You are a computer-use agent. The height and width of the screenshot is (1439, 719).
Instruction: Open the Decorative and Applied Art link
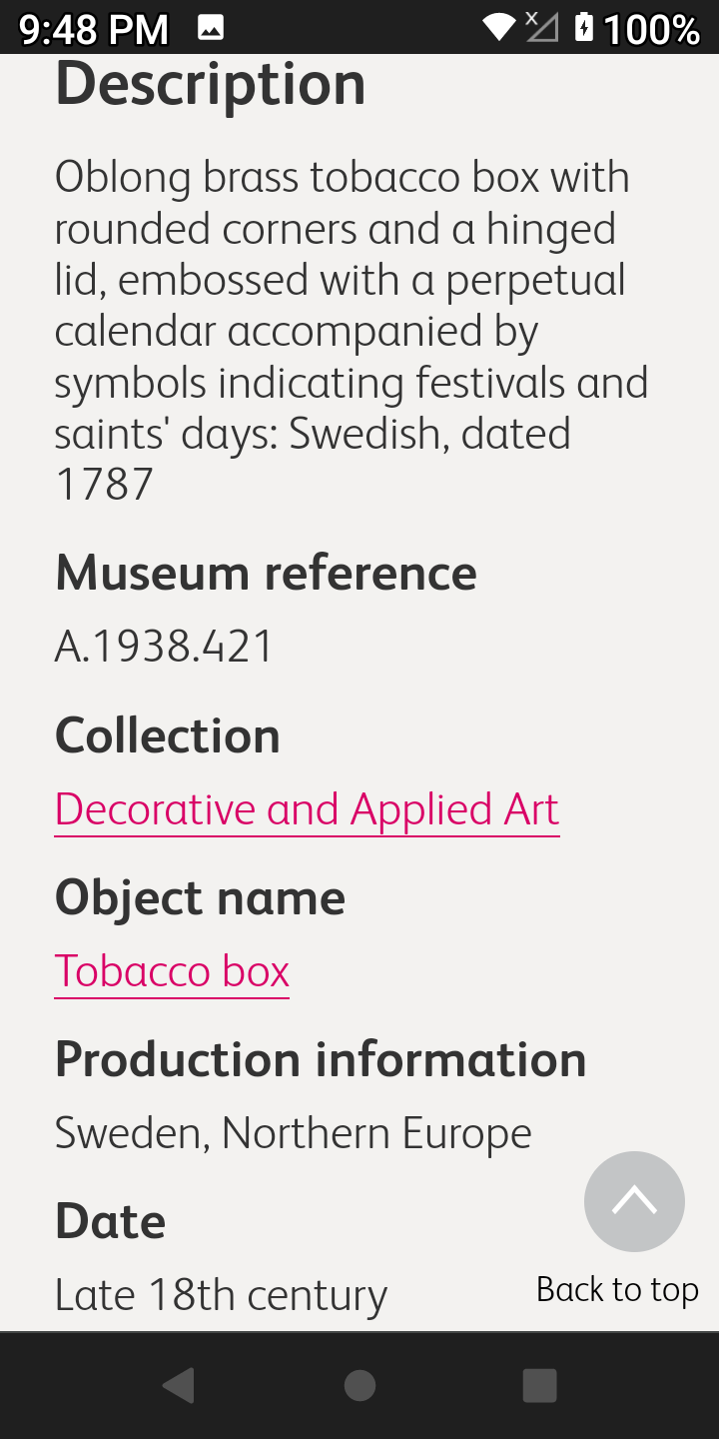(307, 809)
